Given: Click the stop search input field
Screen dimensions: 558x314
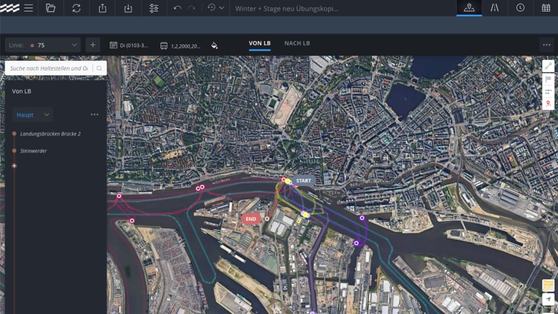Looking at the screenshot, I should click(x=50, y=68).
